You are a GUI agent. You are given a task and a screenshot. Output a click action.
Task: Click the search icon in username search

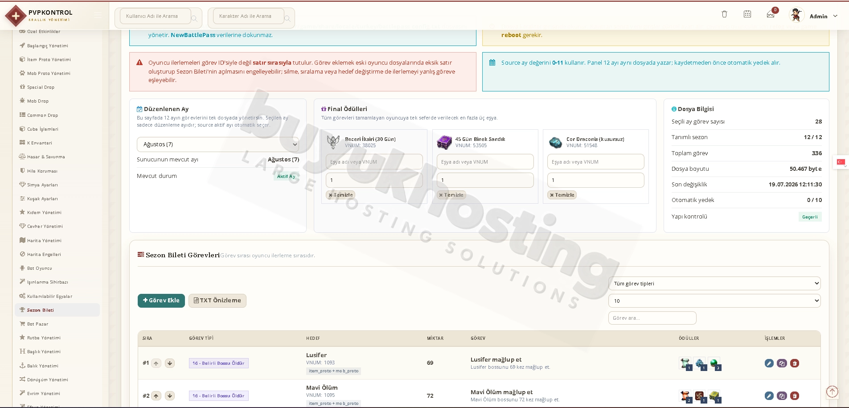click(194, 18)
